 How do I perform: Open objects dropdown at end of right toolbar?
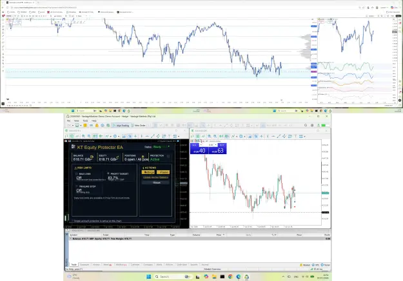(x=305, y=137)
